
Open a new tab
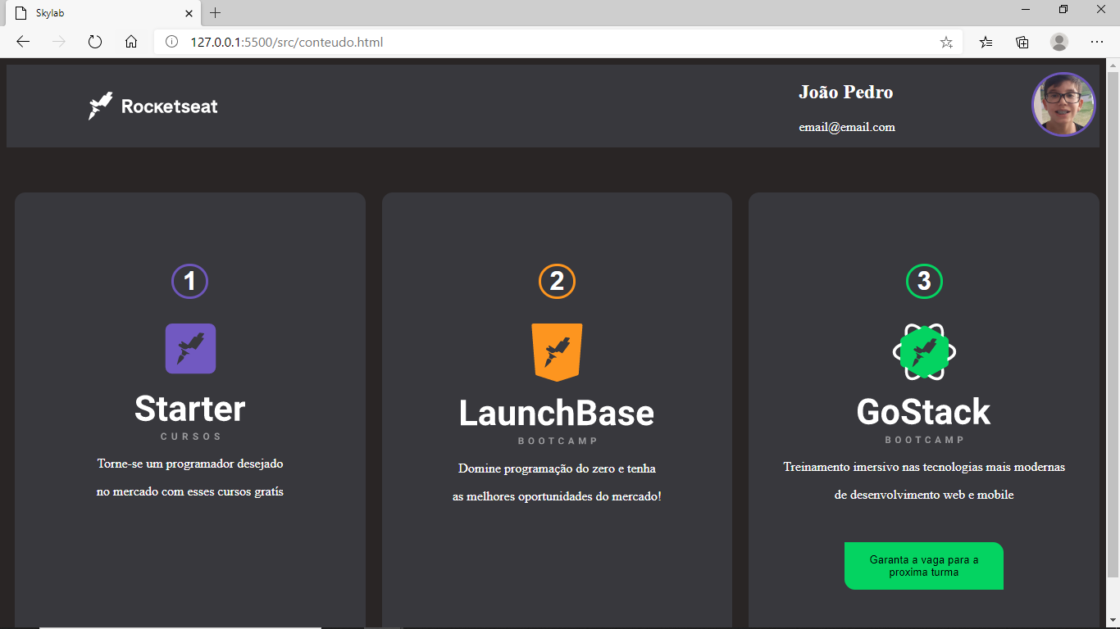(x=216, y=13)
